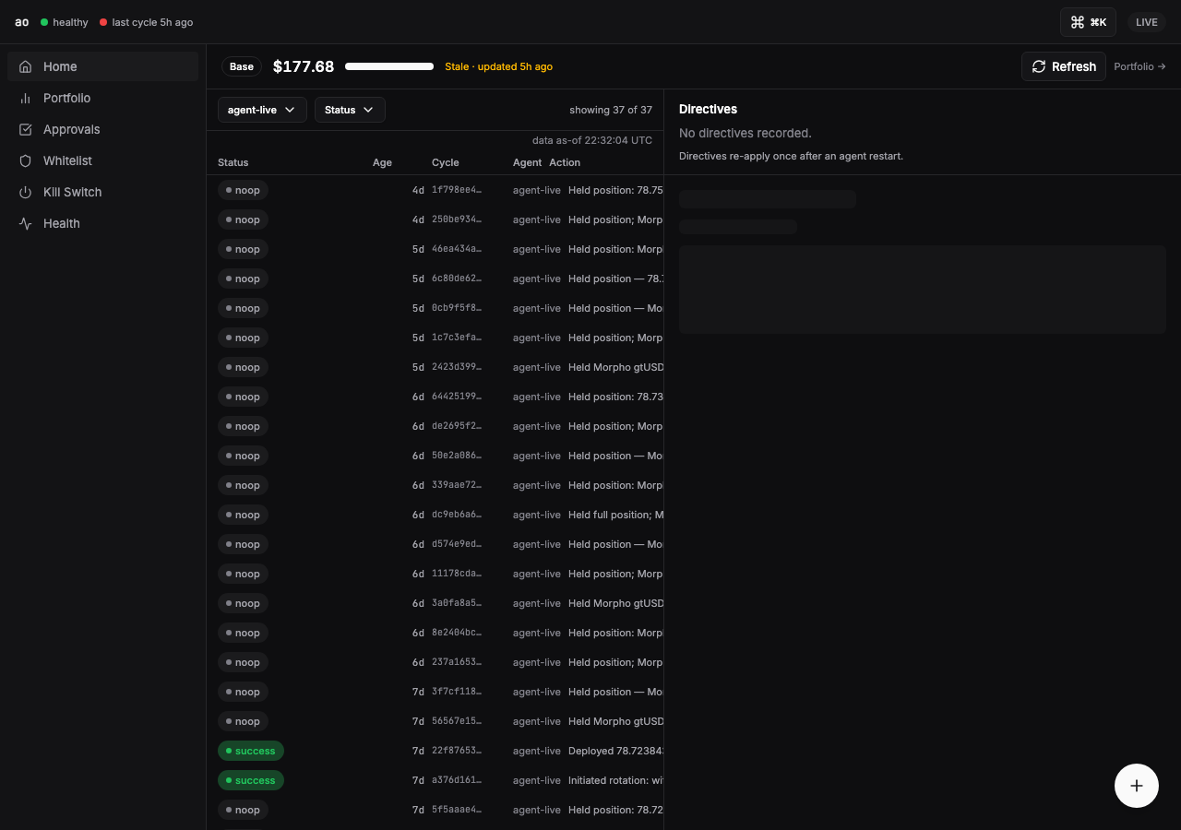
Task: Select the row with cycle 339aae72
Action: coord(435,485)
